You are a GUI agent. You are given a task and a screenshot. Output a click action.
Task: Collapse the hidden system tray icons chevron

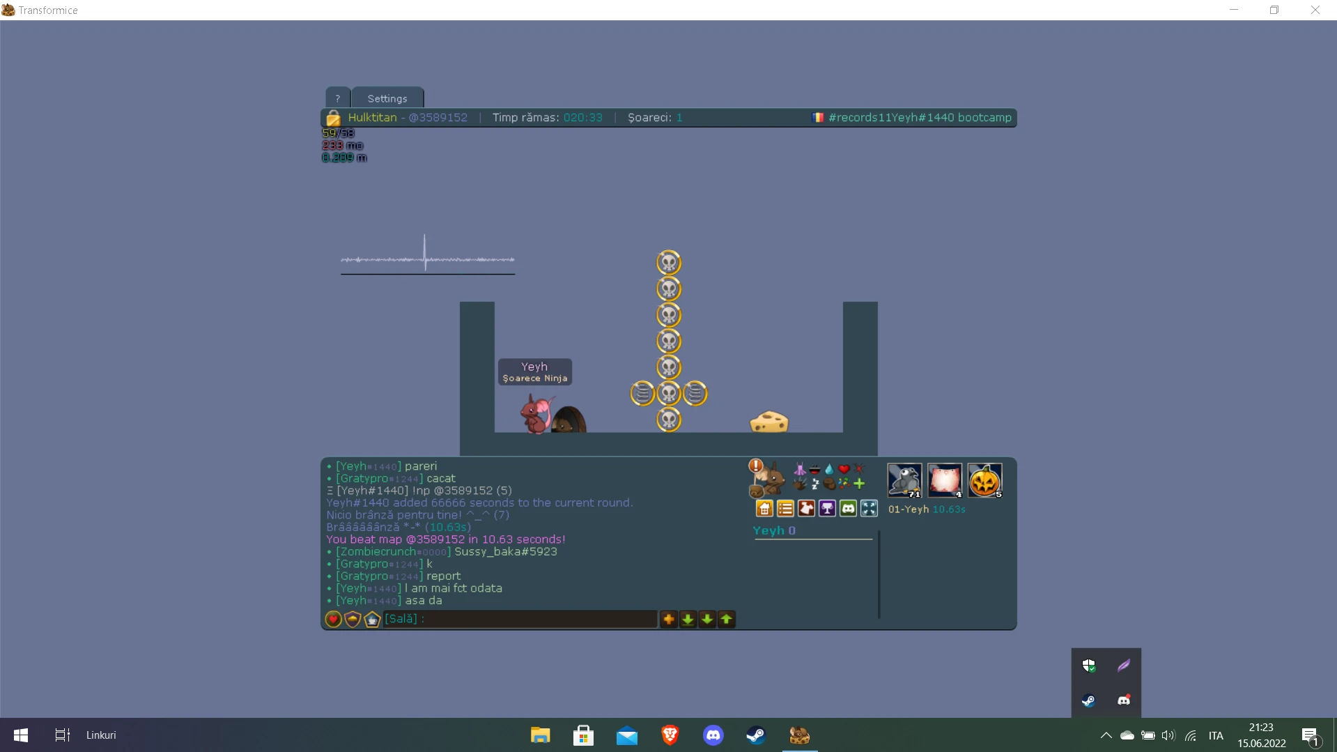1106,735
